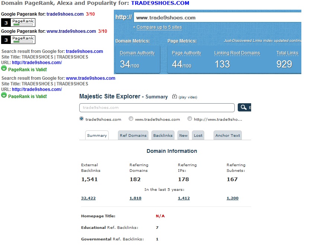Click the red N/A homepage title value

click(160, 216)
